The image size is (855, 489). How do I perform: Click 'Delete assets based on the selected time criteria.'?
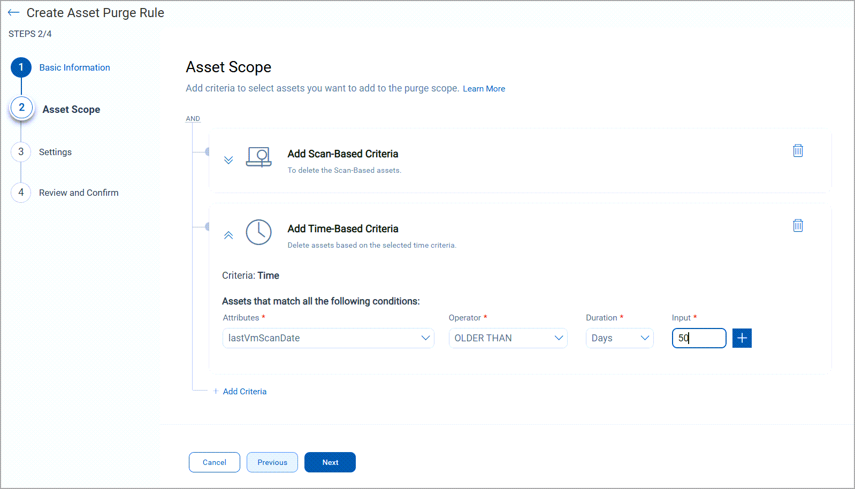[372, 245]
